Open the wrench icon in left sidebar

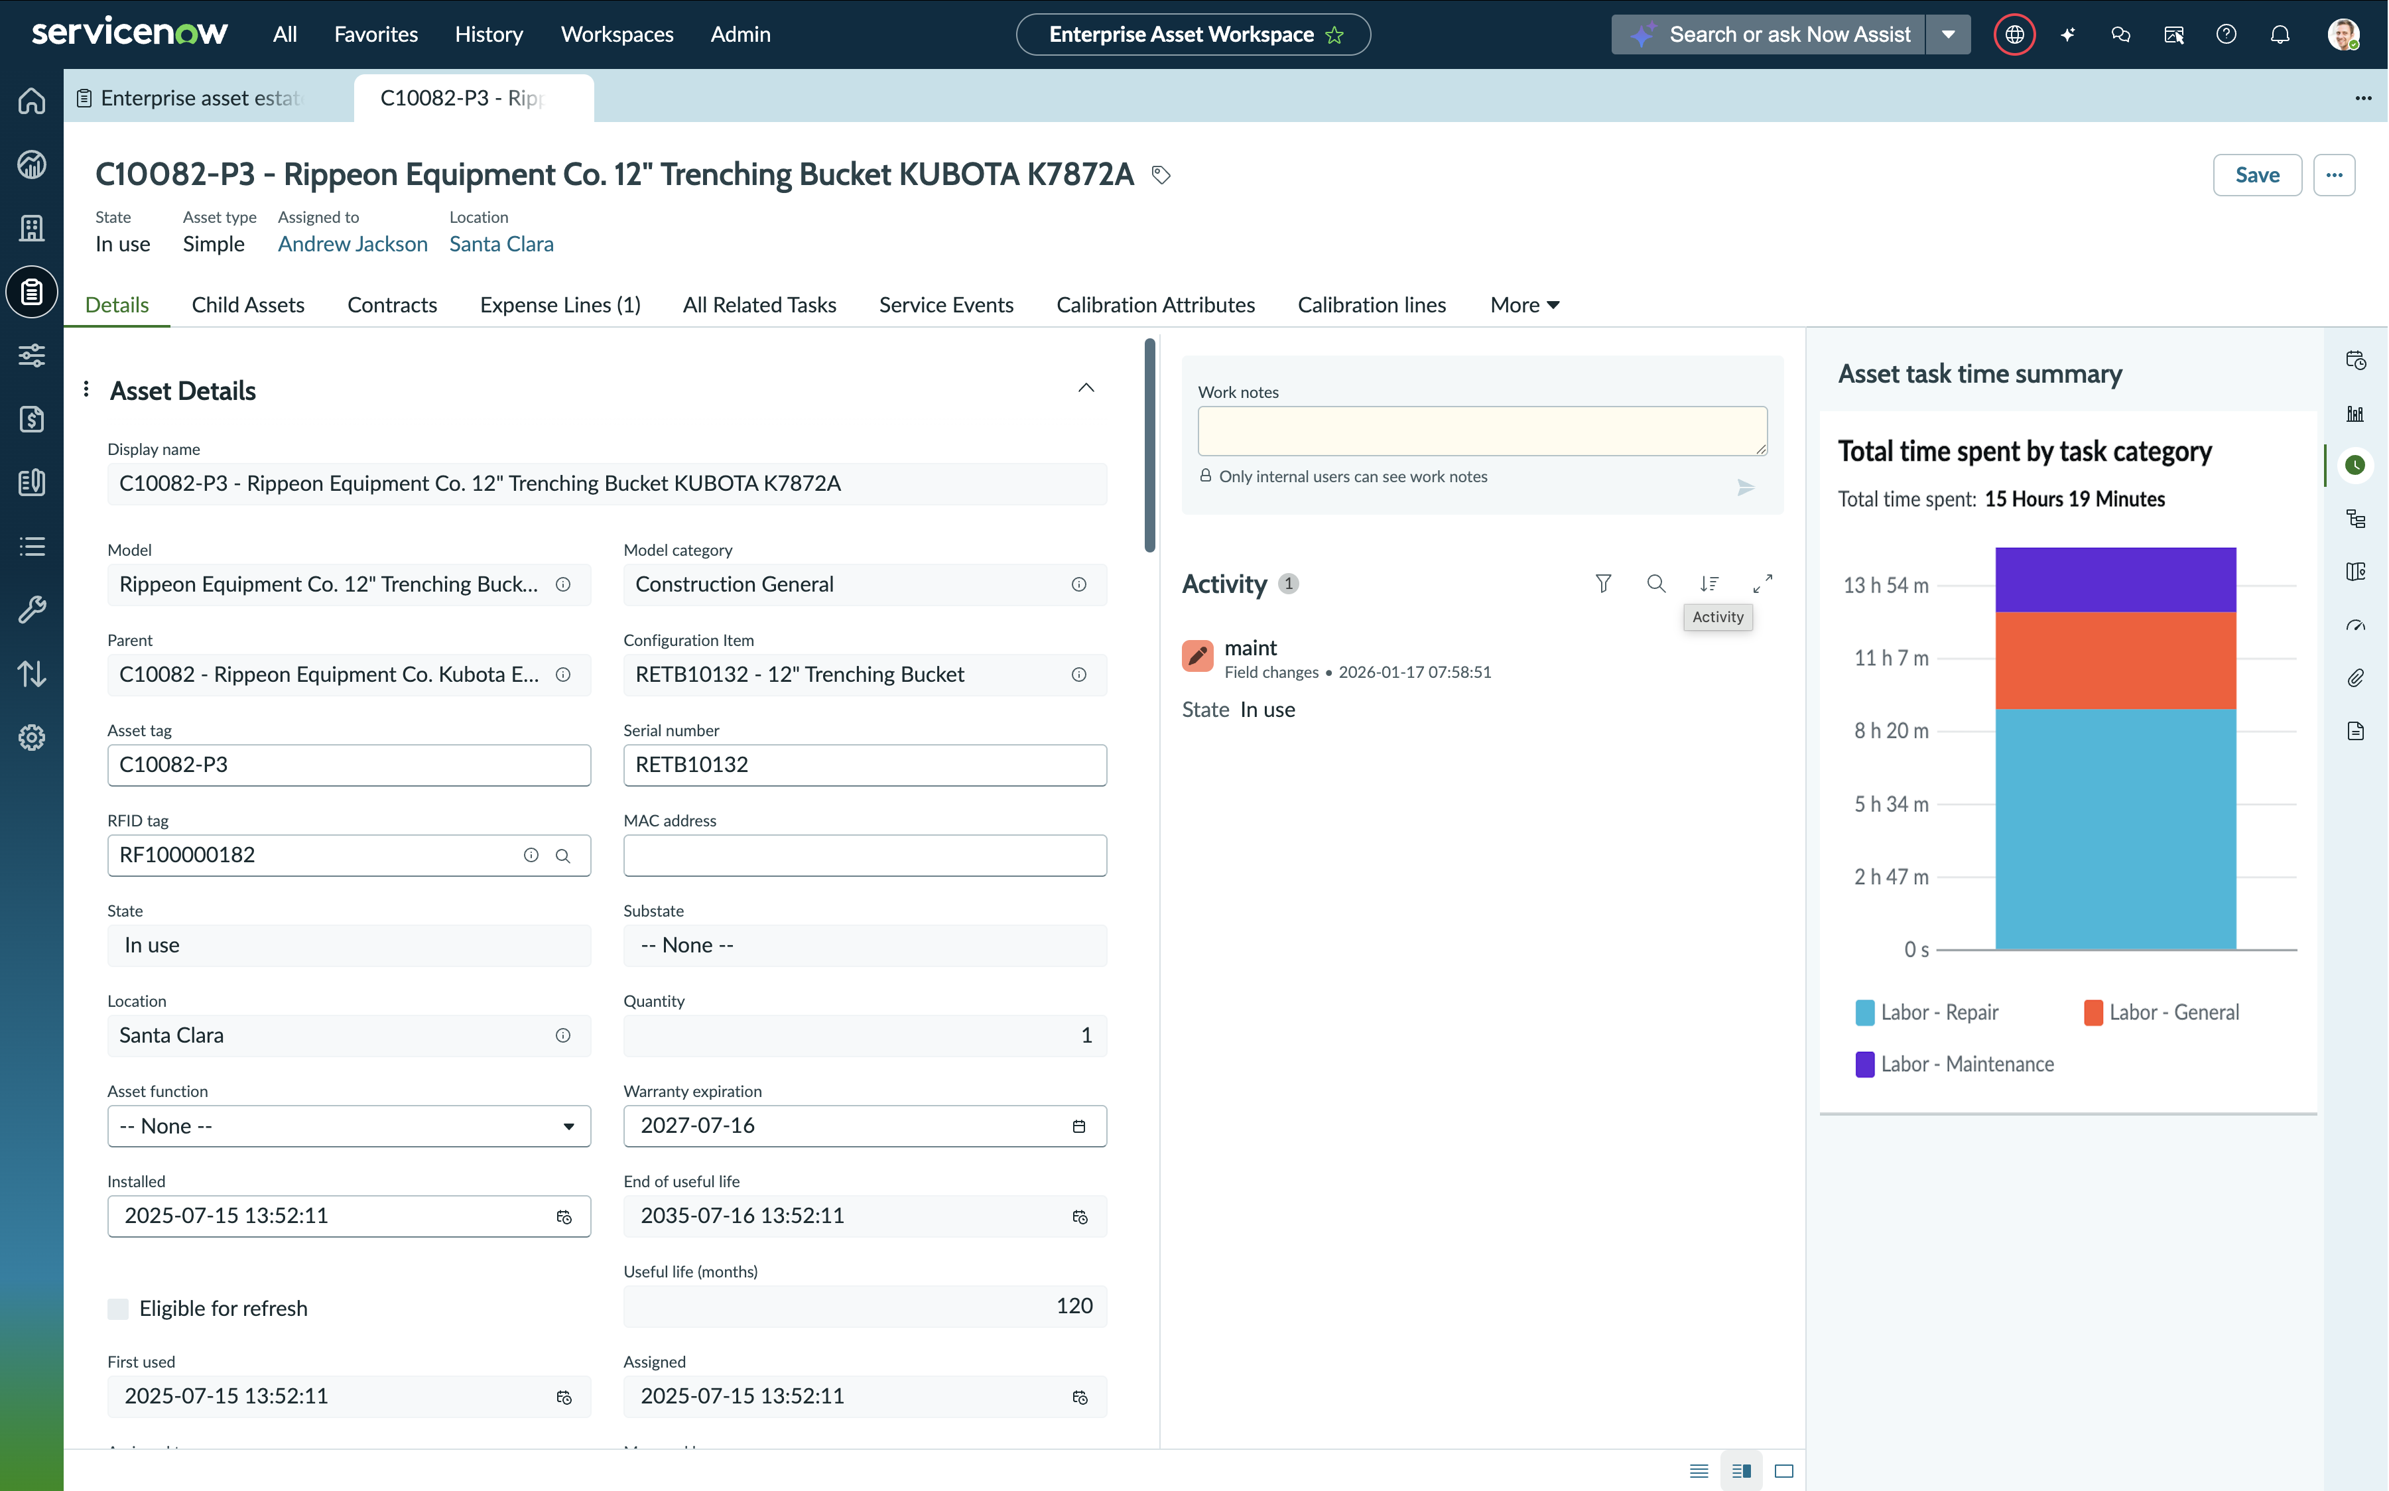pos(32,610)
